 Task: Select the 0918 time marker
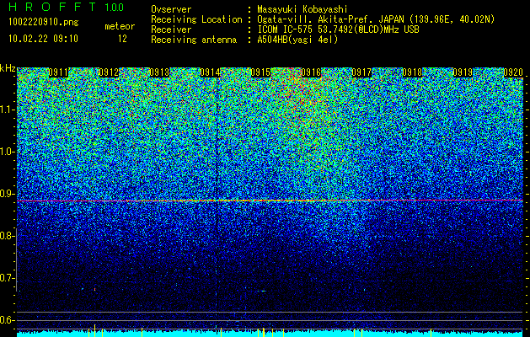point(412,72)
